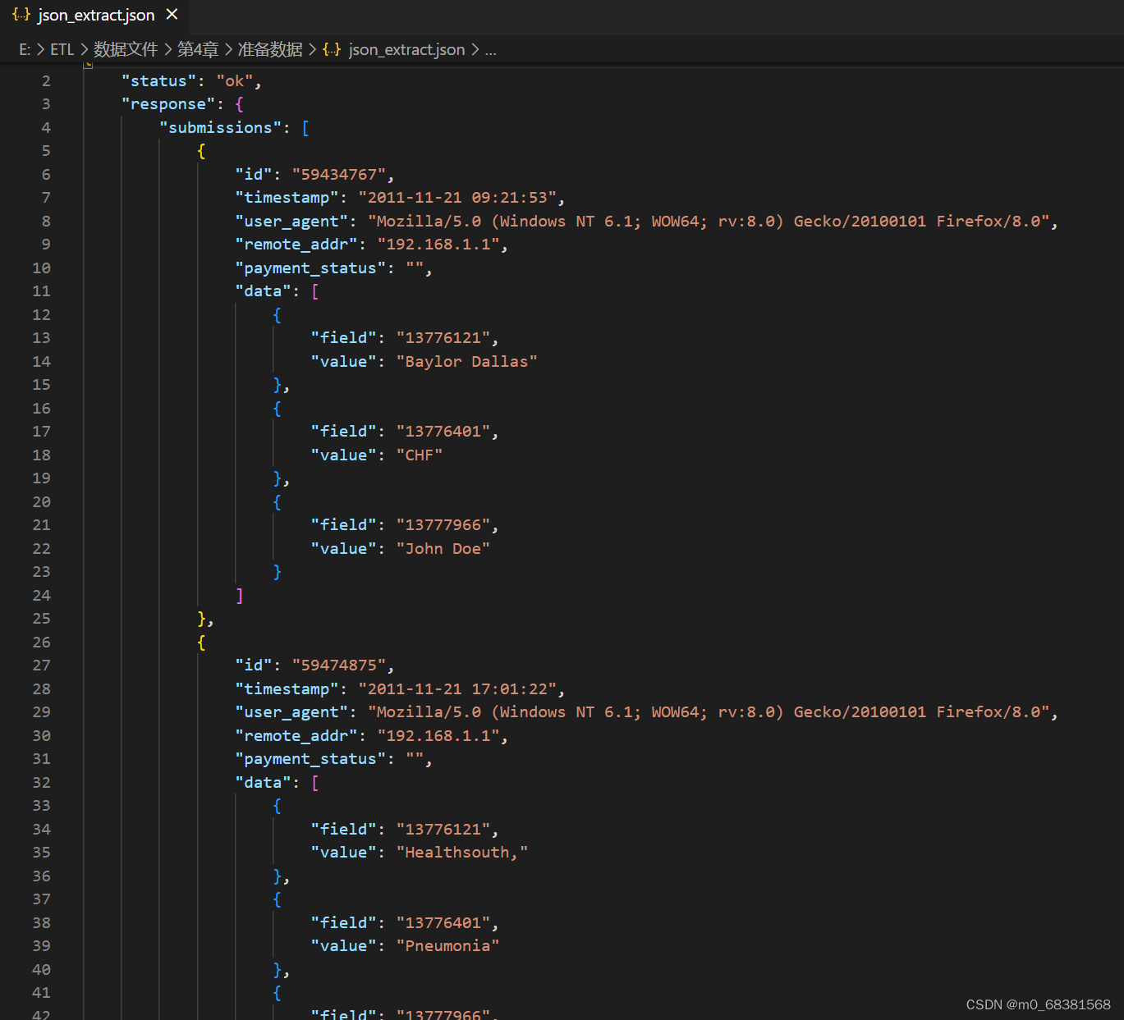This screenshot has width=1124, height=1020.
Task: Click the value "Baylor Dallas" on line 14
Action: click(x=466, y=361)
